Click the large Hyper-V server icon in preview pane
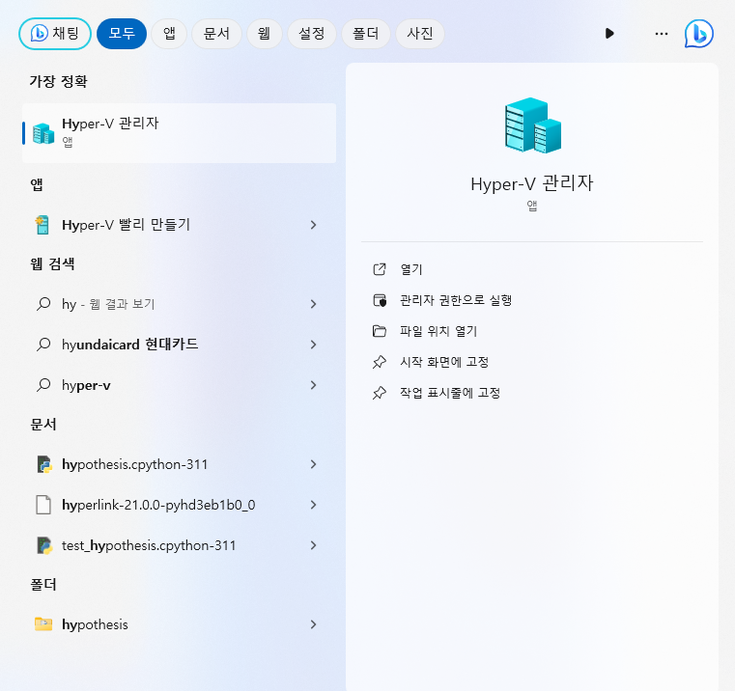Image resolution: width=735 pixels, height=691 pixels. 532,125
